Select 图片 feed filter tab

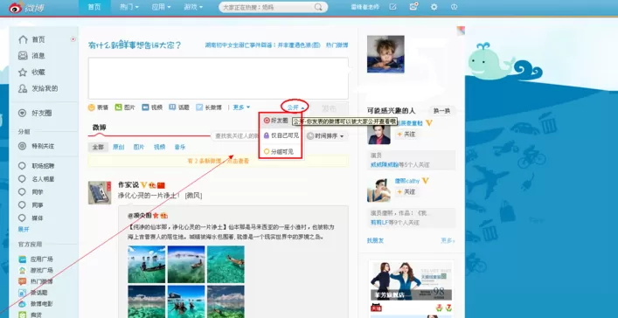[139, 147]
